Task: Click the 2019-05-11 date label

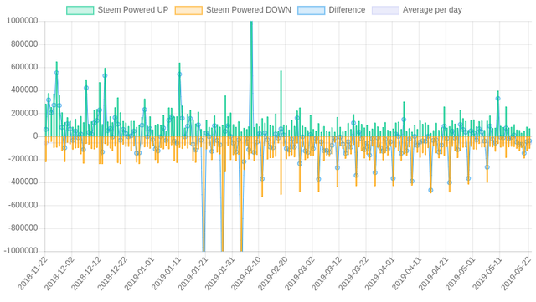Action: pyautogui.click(x=487, y=274)
